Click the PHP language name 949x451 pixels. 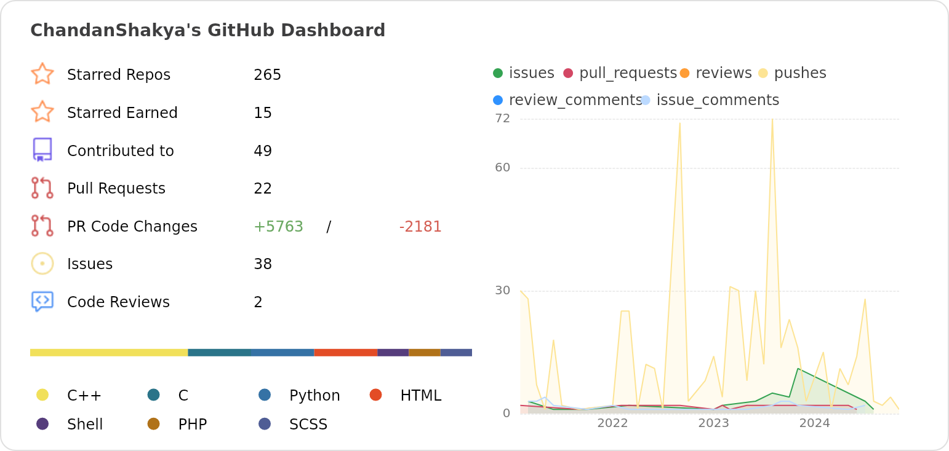pos(193,425)
